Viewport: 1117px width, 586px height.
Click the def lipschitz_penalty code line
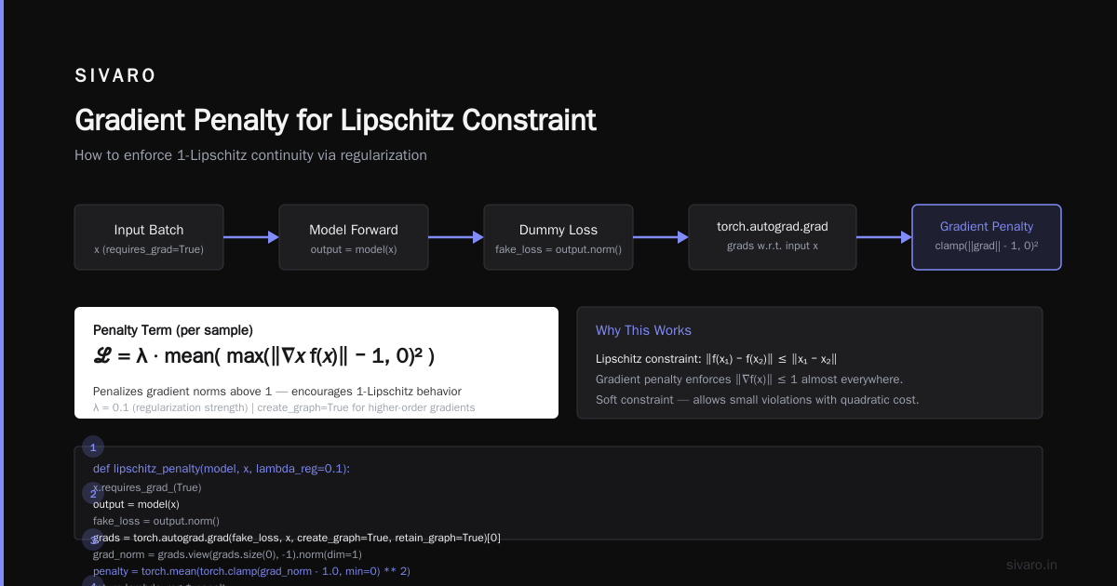[222, 469]
